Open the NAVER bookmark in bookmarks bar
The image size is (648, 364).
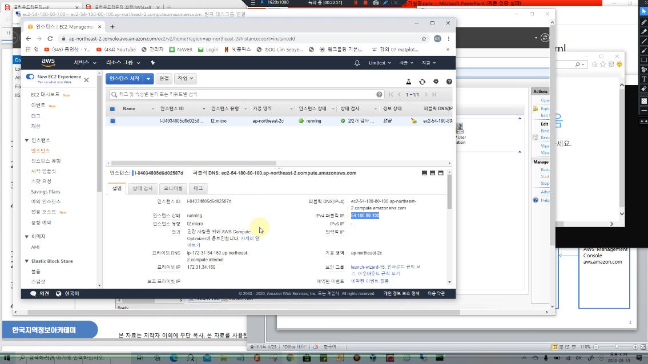point(180,50)
